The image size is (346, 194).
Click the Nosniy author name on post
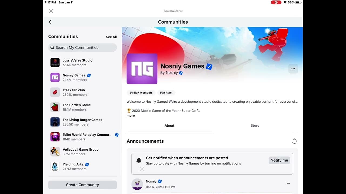151,181
